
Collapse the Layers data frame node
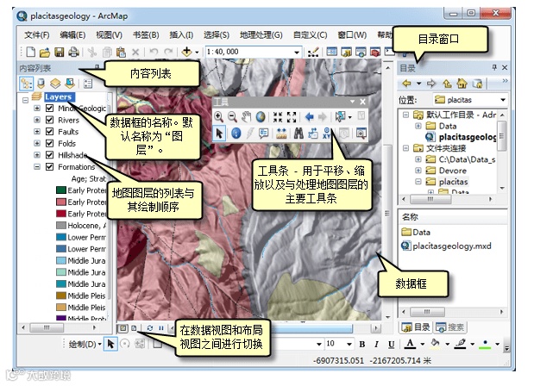[x=25, y=100]
